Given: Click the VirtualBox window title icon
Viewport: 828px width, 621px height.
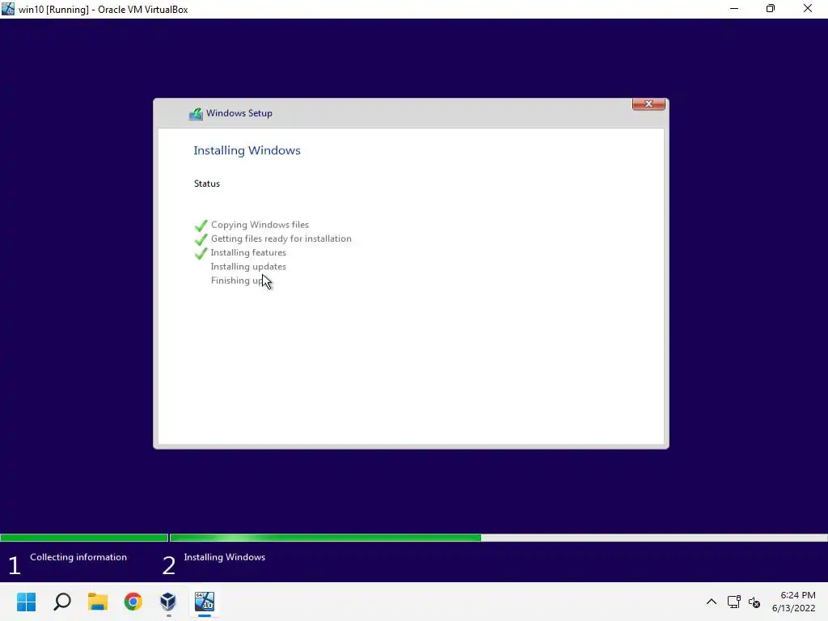Looking at the screenshot, I should (x=8, y=9).
